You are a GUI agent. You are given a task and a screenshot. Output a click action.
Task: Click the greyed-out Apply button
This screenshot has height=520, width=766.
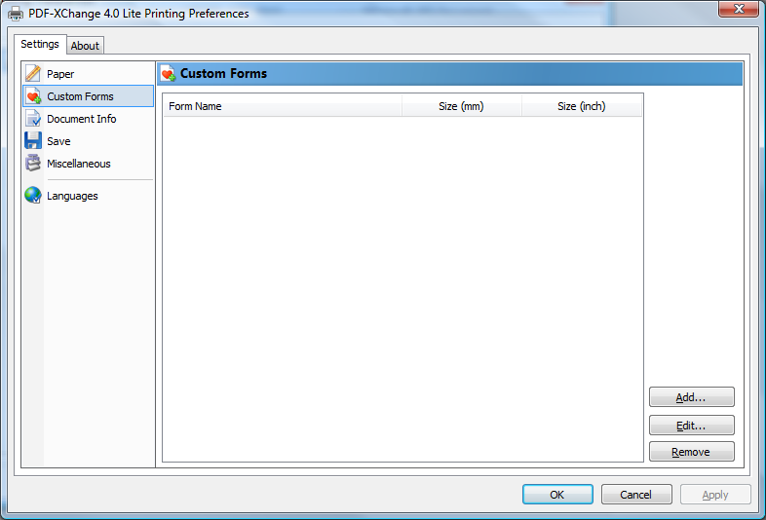(715, 495)
